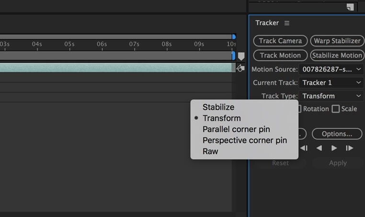The image size is (365, 217).
Task: Click analyze backward arrow
Action: pyautogui.click(x=319, y=148)
